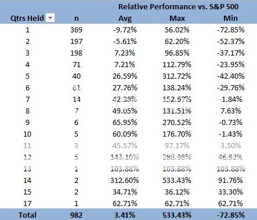Click the Relative Performance vs. S&P 500 heading
257x220 pixels.
pyautogui.click(x=178, y=7)
